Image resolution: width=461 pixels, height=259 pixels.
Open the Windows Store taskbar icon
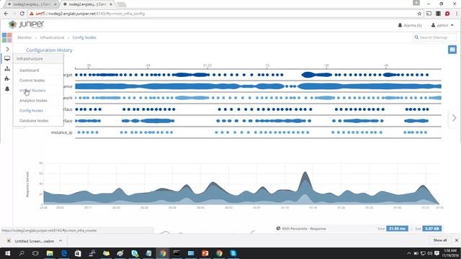(x=78, y=253)
